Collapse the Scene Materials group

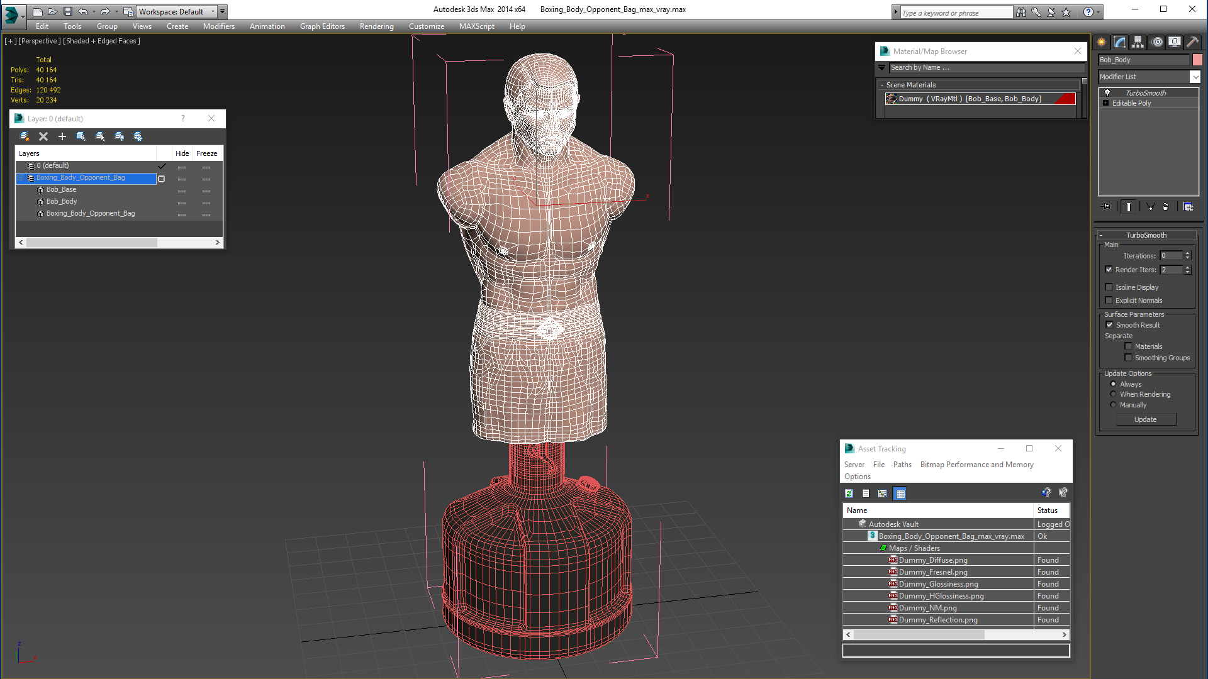pyautogui.click(x=882, y=85)
